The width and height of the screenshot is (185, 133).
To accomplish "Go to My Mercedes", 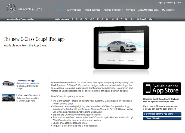I will coord(168,10).
